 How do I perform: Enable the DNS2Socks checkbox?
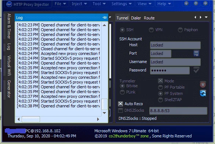pyautogui.click(x=120, y=110)
